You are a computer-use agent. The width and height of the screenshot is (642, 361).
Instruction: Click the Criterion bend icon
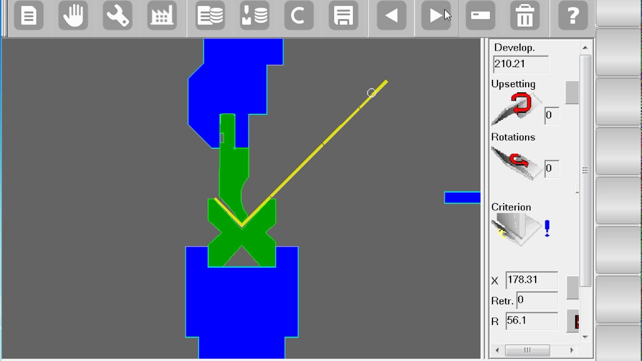516,230
